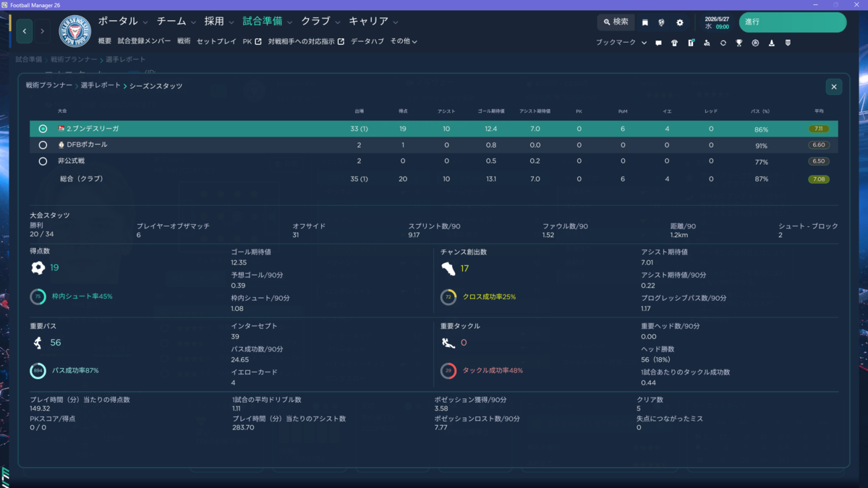
Task: Open the training cone shortcut icon
Action: (772, 43)
